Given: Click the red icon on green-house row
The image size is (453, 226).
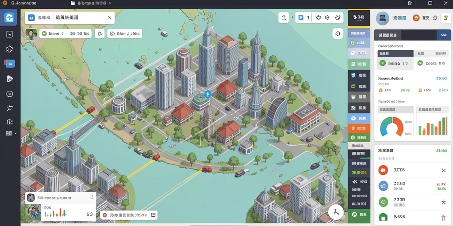Looking at the screenshot, I should [x=443, y=217].
